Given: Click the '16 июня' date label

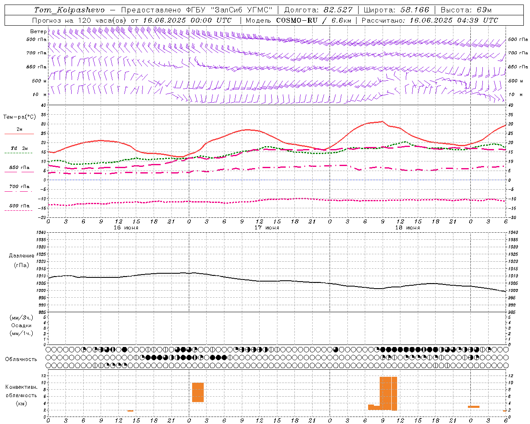Looking at the screenshot, I should tap(126, 228).
